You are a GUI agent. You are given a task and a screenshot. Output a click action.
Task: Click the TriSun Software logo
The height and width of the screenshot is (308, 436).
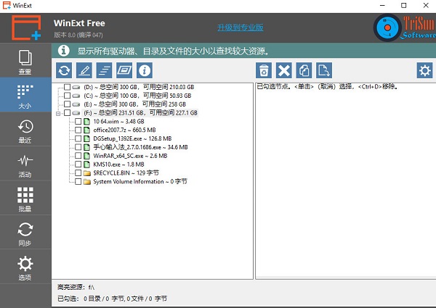pos(405,28)
